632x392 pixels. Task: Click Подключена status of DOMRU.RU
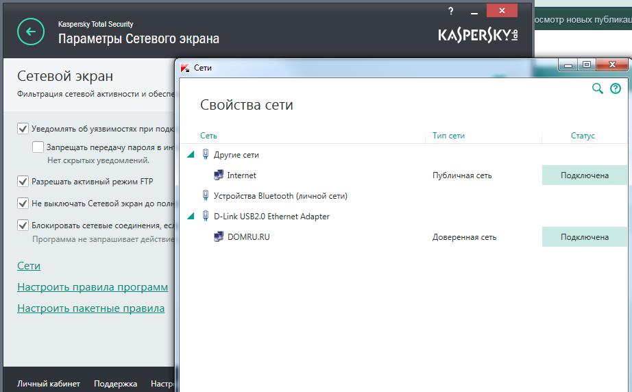point(585,237)
